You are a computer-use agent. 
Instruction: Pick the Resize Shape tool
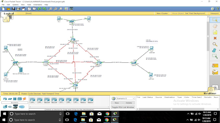click(215, 56)
